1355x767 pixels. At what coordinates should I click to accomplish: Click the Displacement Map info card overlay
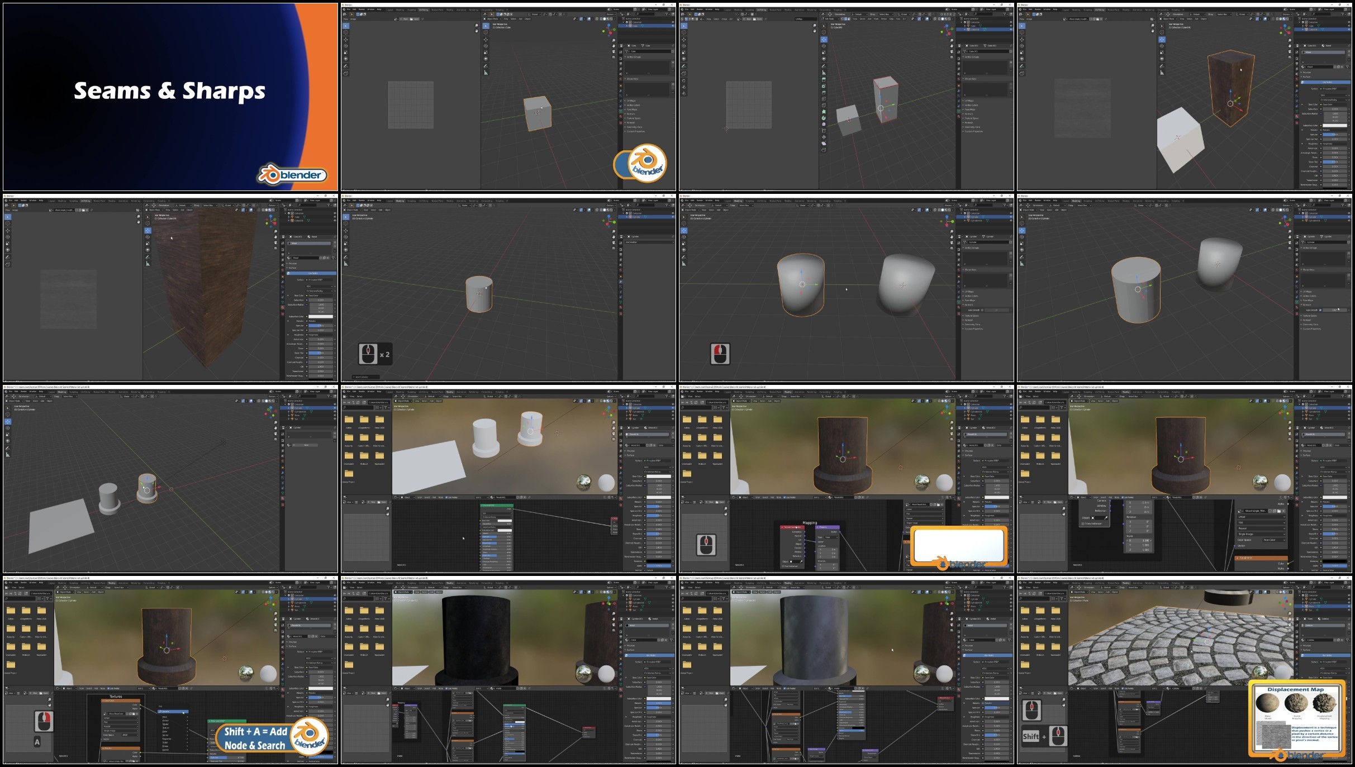coord(1296,720)
